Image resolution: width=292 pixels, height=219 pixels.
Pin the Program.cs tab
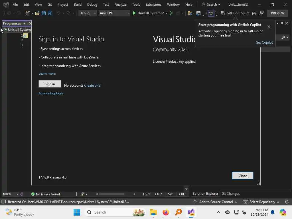[25, 23]
